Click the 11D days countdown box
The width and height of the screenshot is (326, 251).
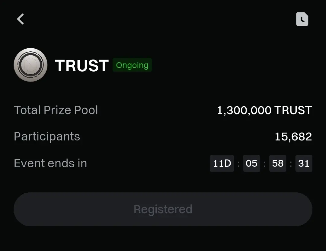pos(222,163)
